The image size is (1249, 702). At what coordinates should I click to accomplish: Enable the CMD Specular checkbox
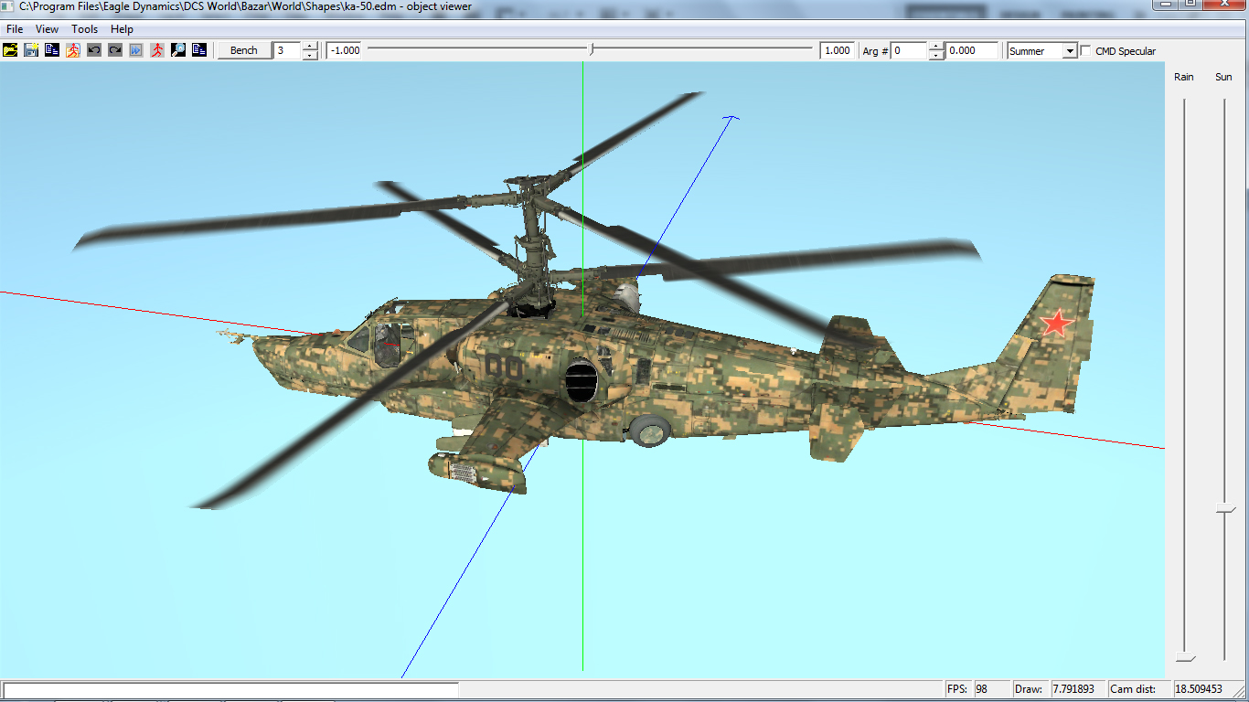click(1086, 51)
